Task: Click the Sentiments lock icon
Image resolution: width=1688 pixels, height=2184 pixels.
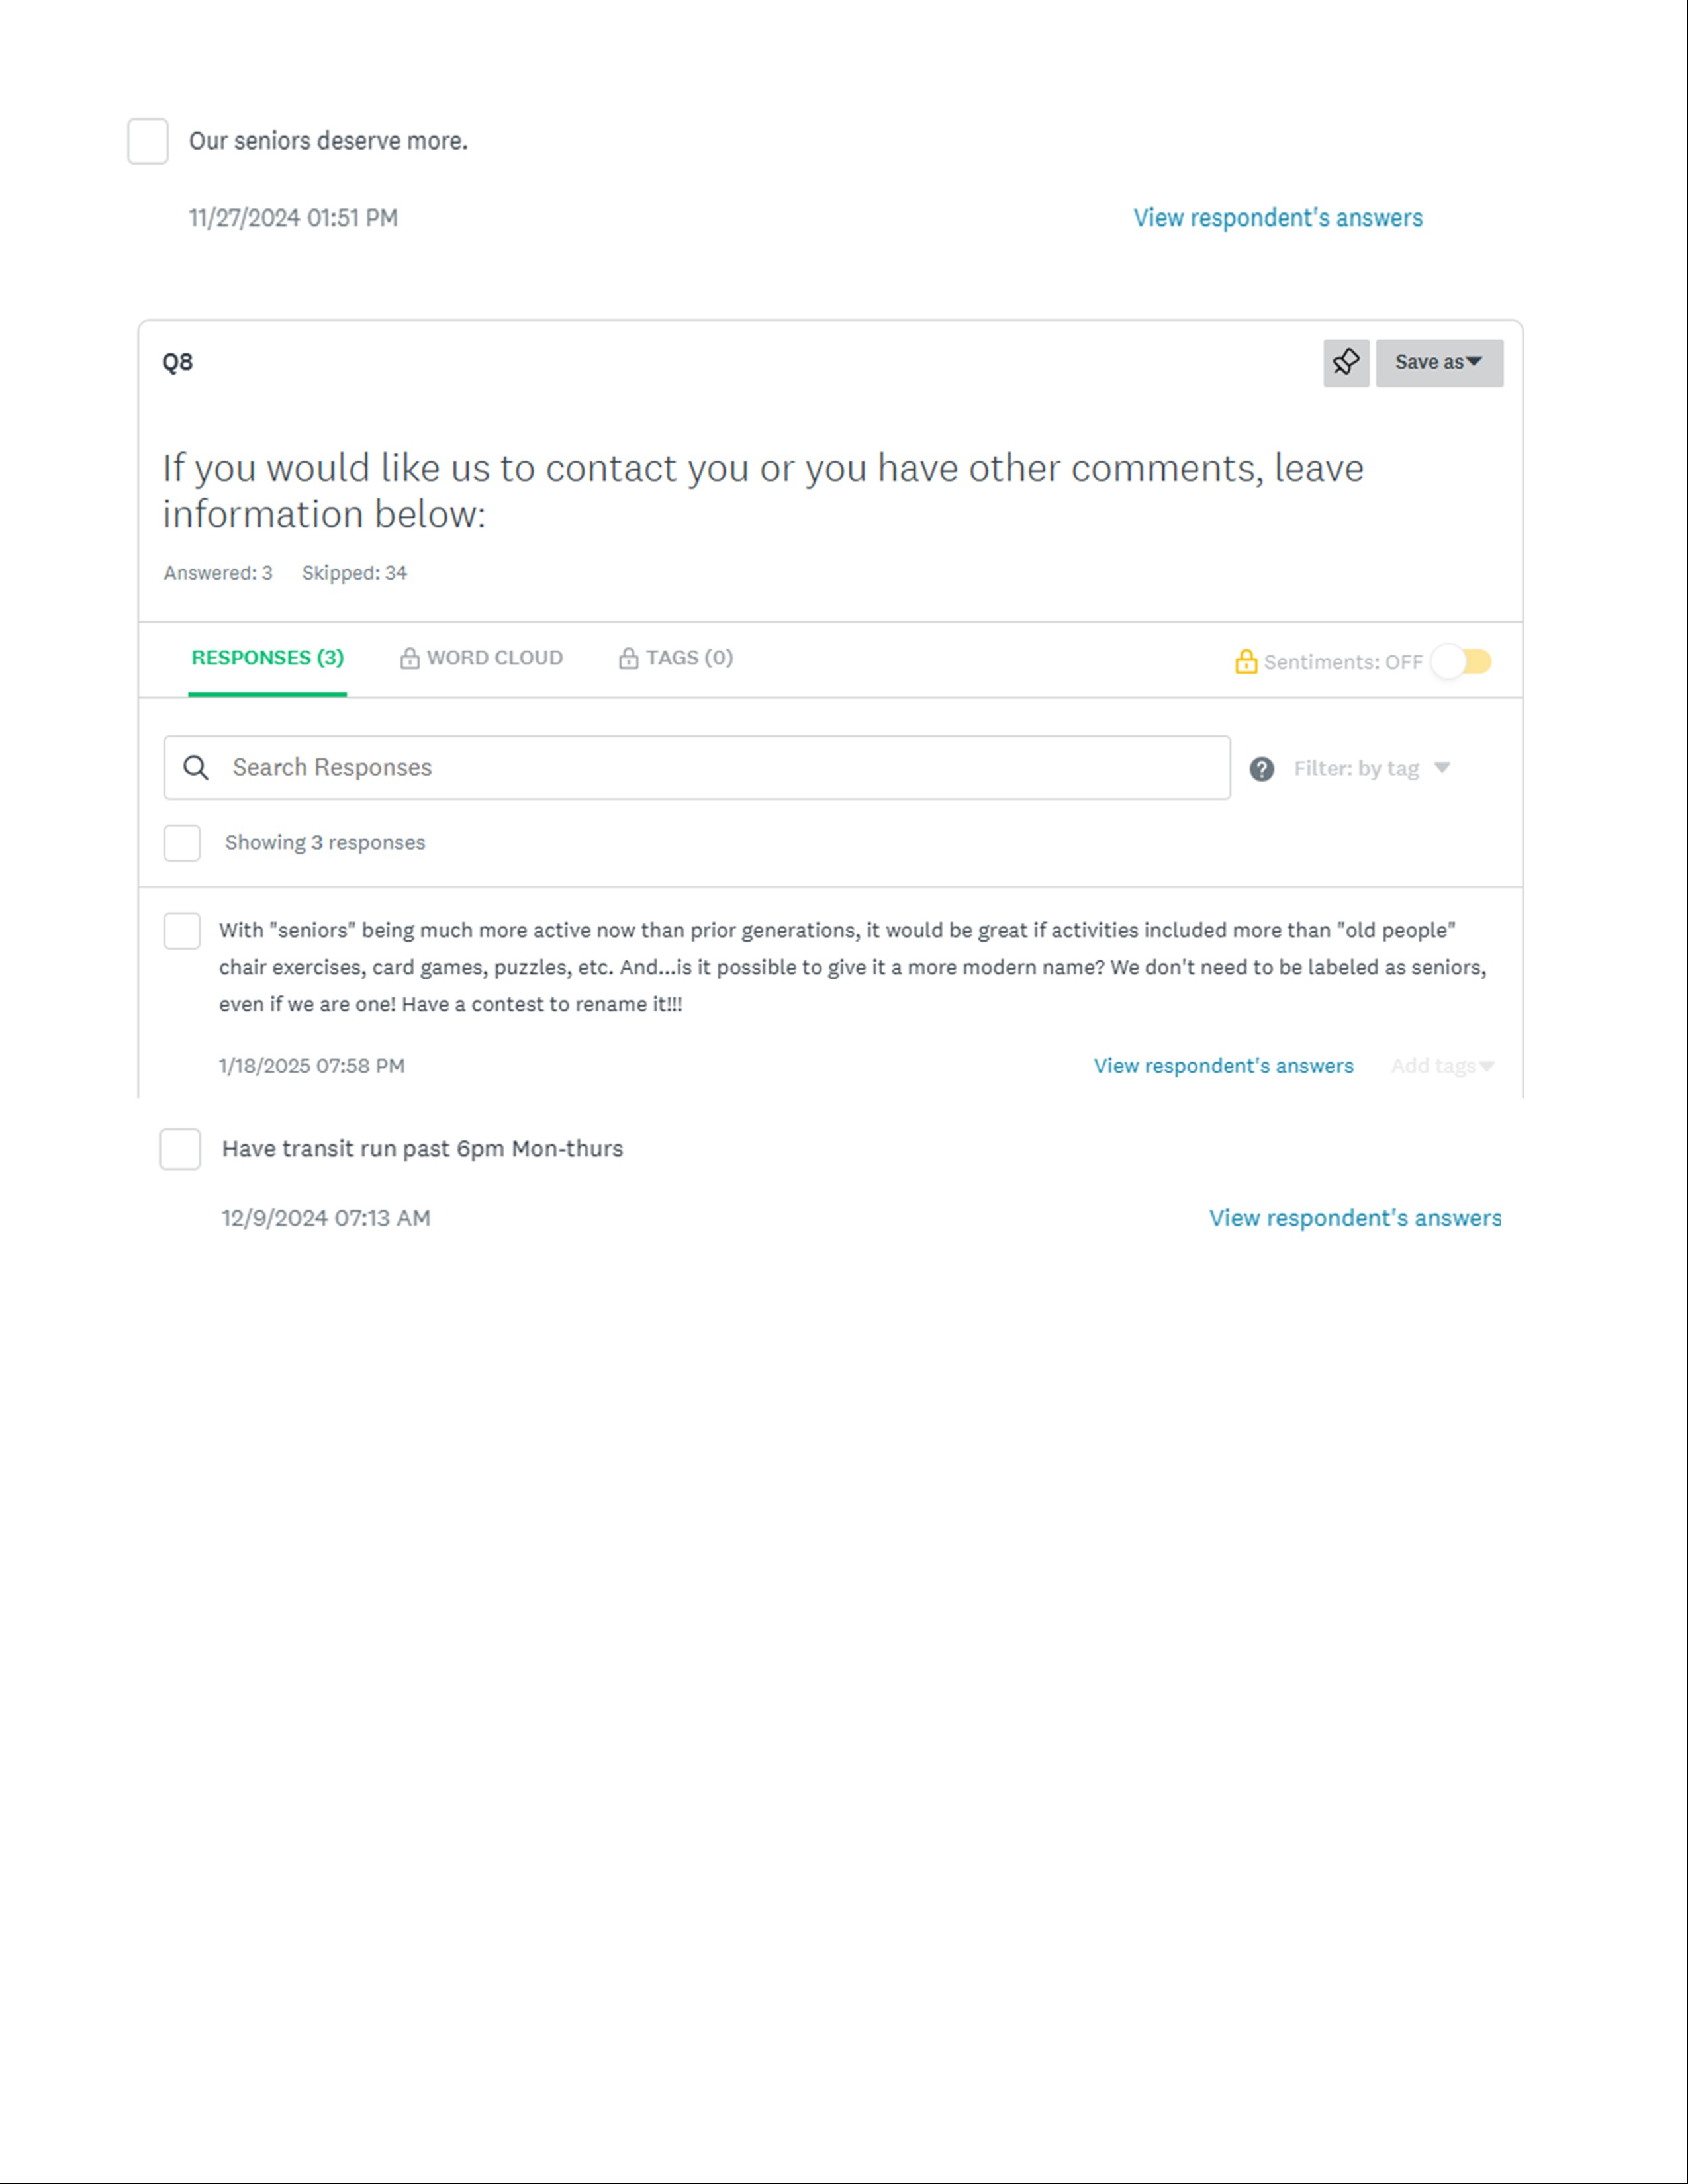Action: (x=1245, y=661)
